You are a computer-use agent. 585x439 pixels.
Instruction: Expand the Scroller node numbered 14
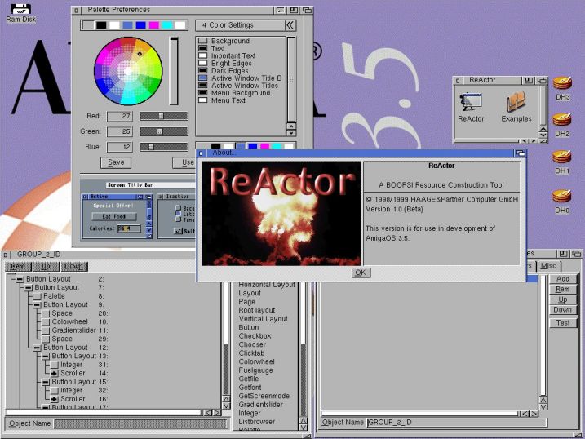tap(55, 374)
